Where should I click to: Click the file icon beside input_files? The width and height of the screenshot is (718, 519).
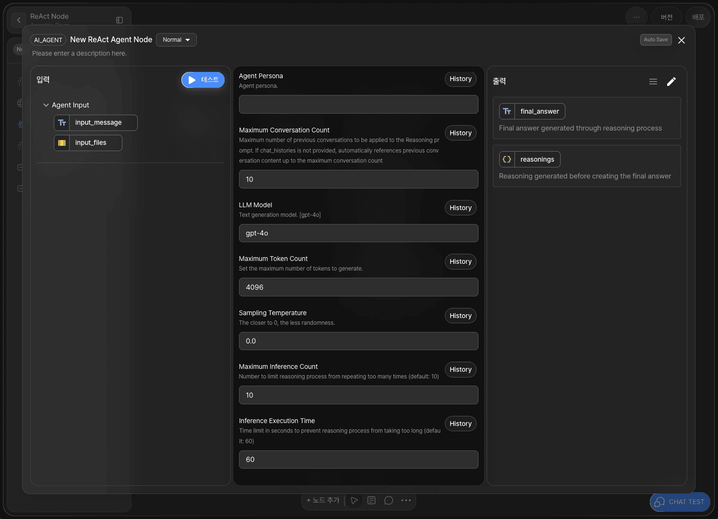click(62, 143)
